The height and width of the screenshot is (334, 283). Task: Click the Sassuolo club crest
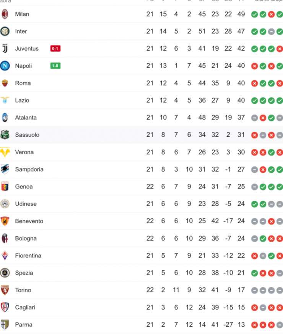pyautogui.click(x=5, y=135)
